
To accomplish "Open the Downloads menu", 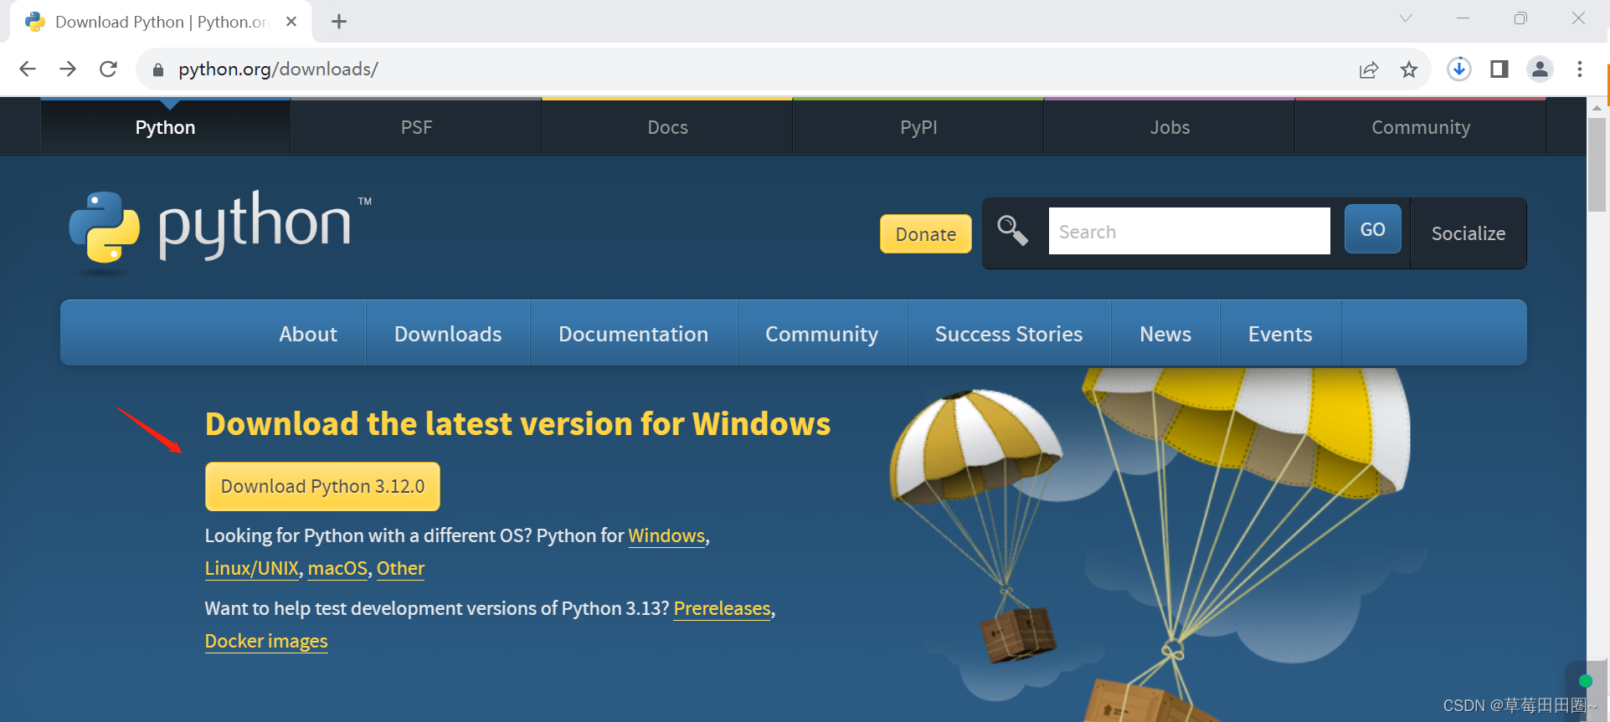I will (x=448, y=334).
